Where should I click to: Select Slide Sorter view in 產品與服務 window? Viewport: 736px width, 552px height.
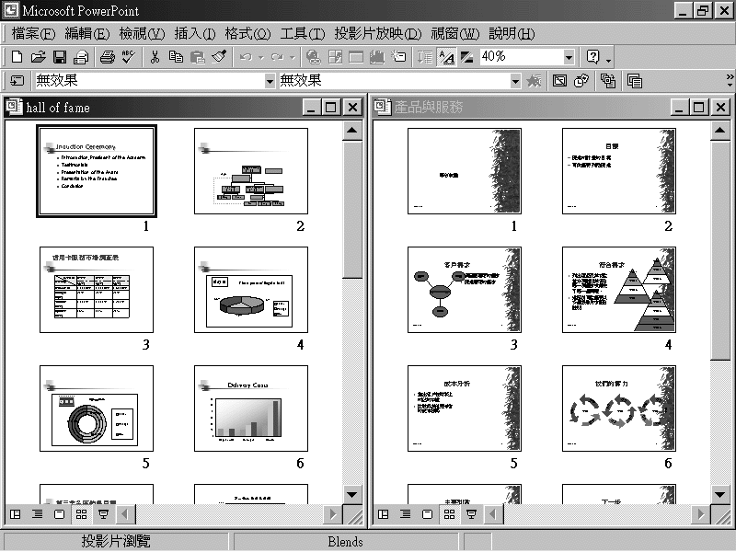[x=449, y=514]
